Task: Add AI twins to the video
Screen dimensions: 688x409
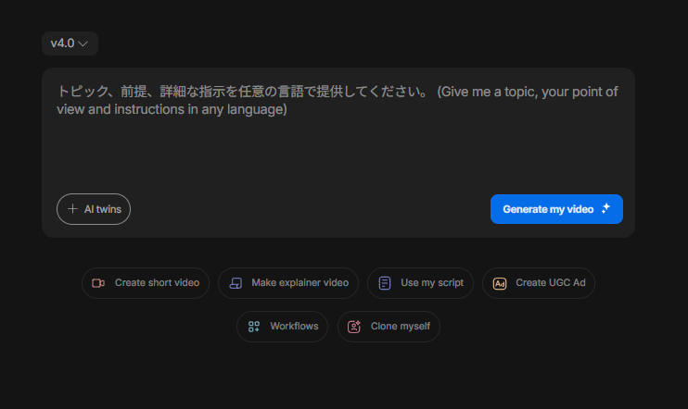Action: pyautogui.click(x=94, y=209)
